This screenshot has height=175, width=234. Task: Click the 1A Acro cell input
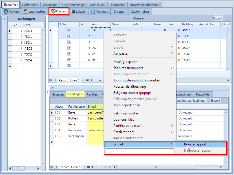(101, 30)
